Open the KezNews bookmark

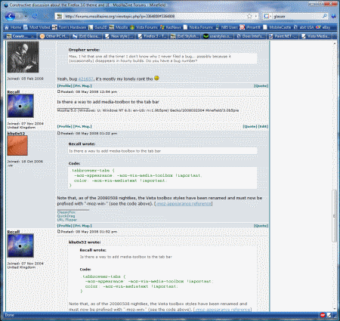click(x=171, y=27)
